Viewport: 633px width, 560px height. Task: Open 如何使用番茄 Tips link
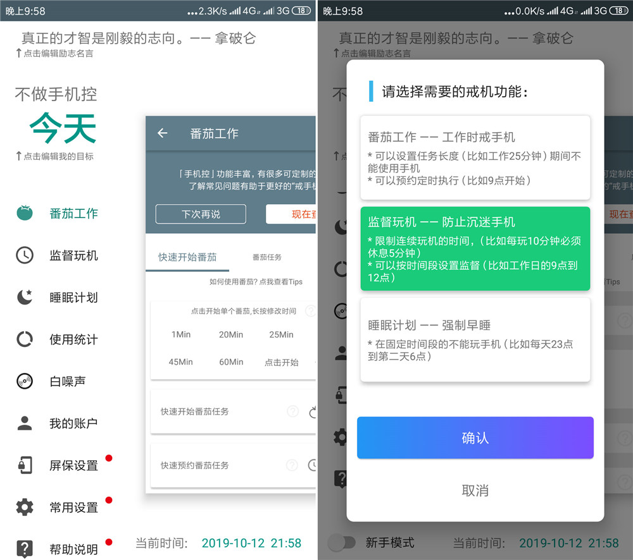pos(256,282)
